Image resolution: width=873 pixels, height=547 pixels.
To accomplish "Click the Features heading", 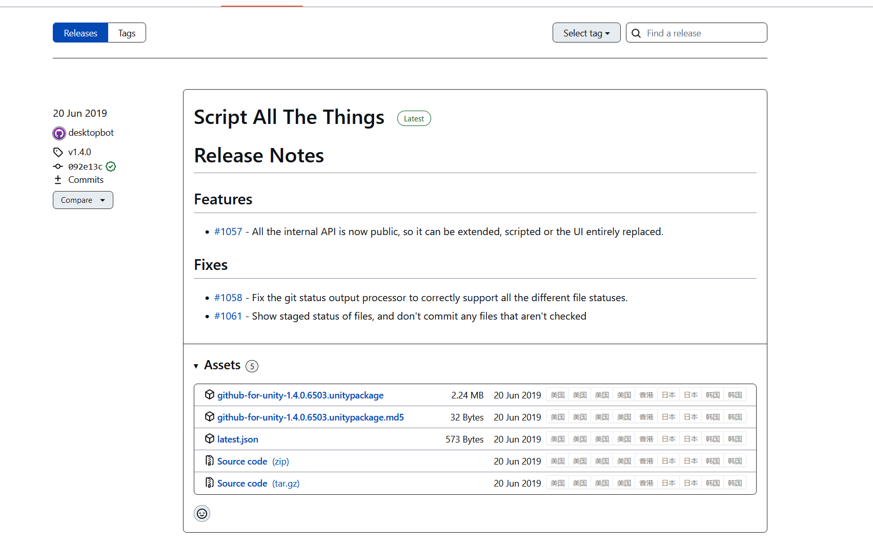I will click(x=223, y=199).
